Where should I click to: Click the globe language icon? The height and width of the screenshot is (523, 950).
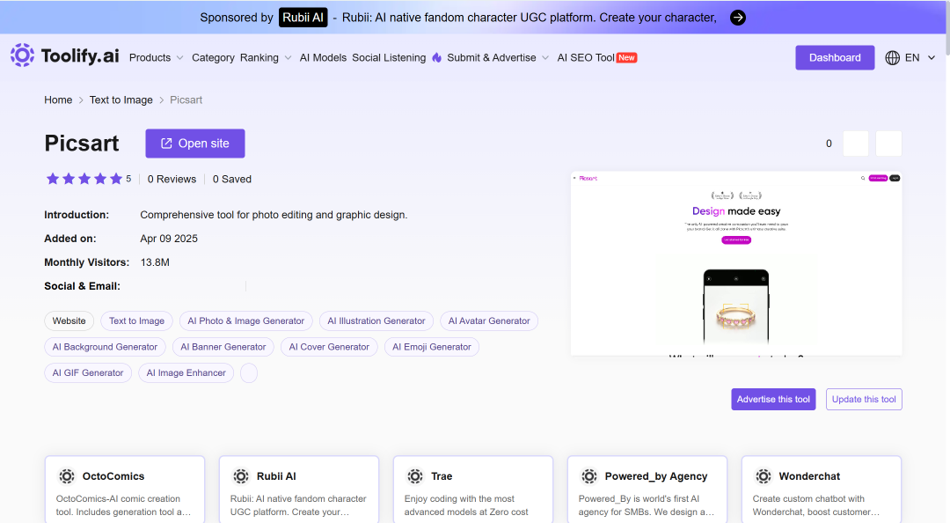pos(893,57)
